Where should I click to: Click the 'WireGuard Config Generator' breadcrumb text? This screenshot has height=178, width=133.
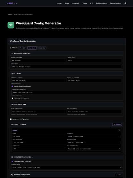click(x=23, y=14)
